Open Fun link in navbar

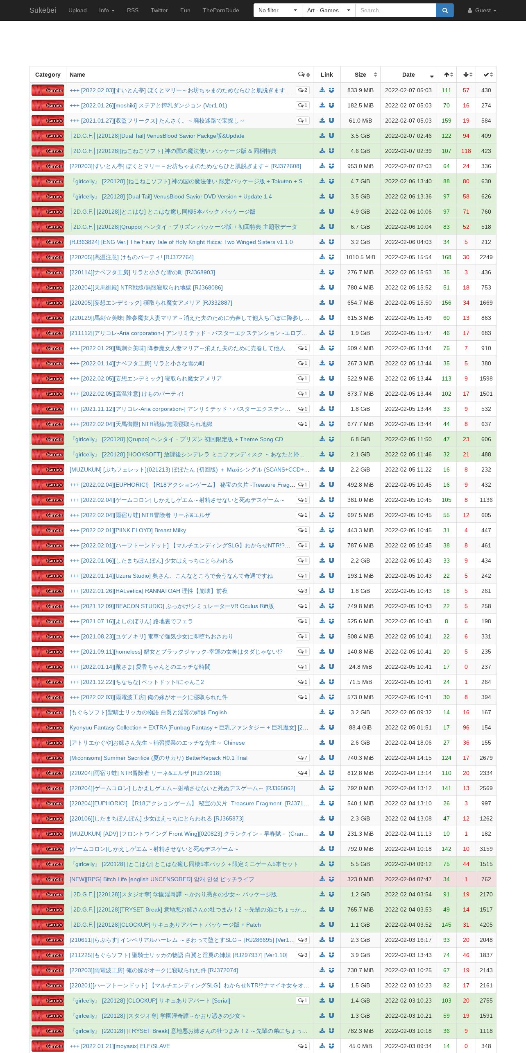tap(185, 10)
